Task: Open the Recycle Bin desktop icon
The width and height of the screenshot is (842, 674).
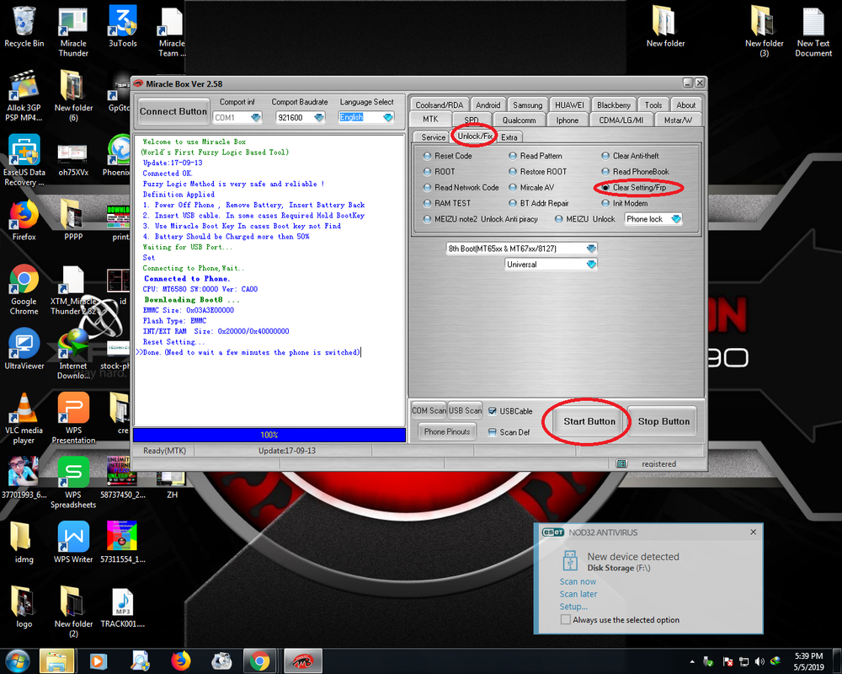Action: click(24, 27)
